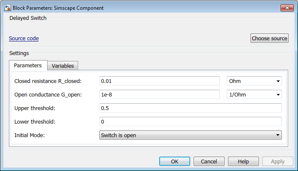This screenshot has width=298, height=171.
Task: Open the Initial Mode dropdown
Action: pyautogui.click(x=190, y=135)
